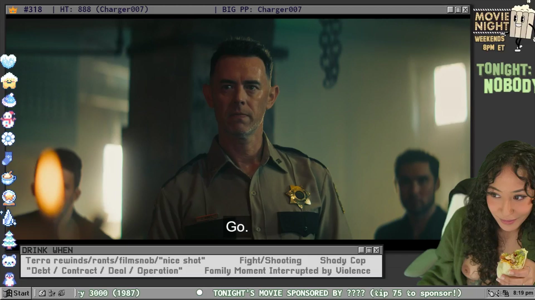Screen dimensions: 535x300
Task: Click the DRINK WHEN window title
Action: (x=47, y=250)
